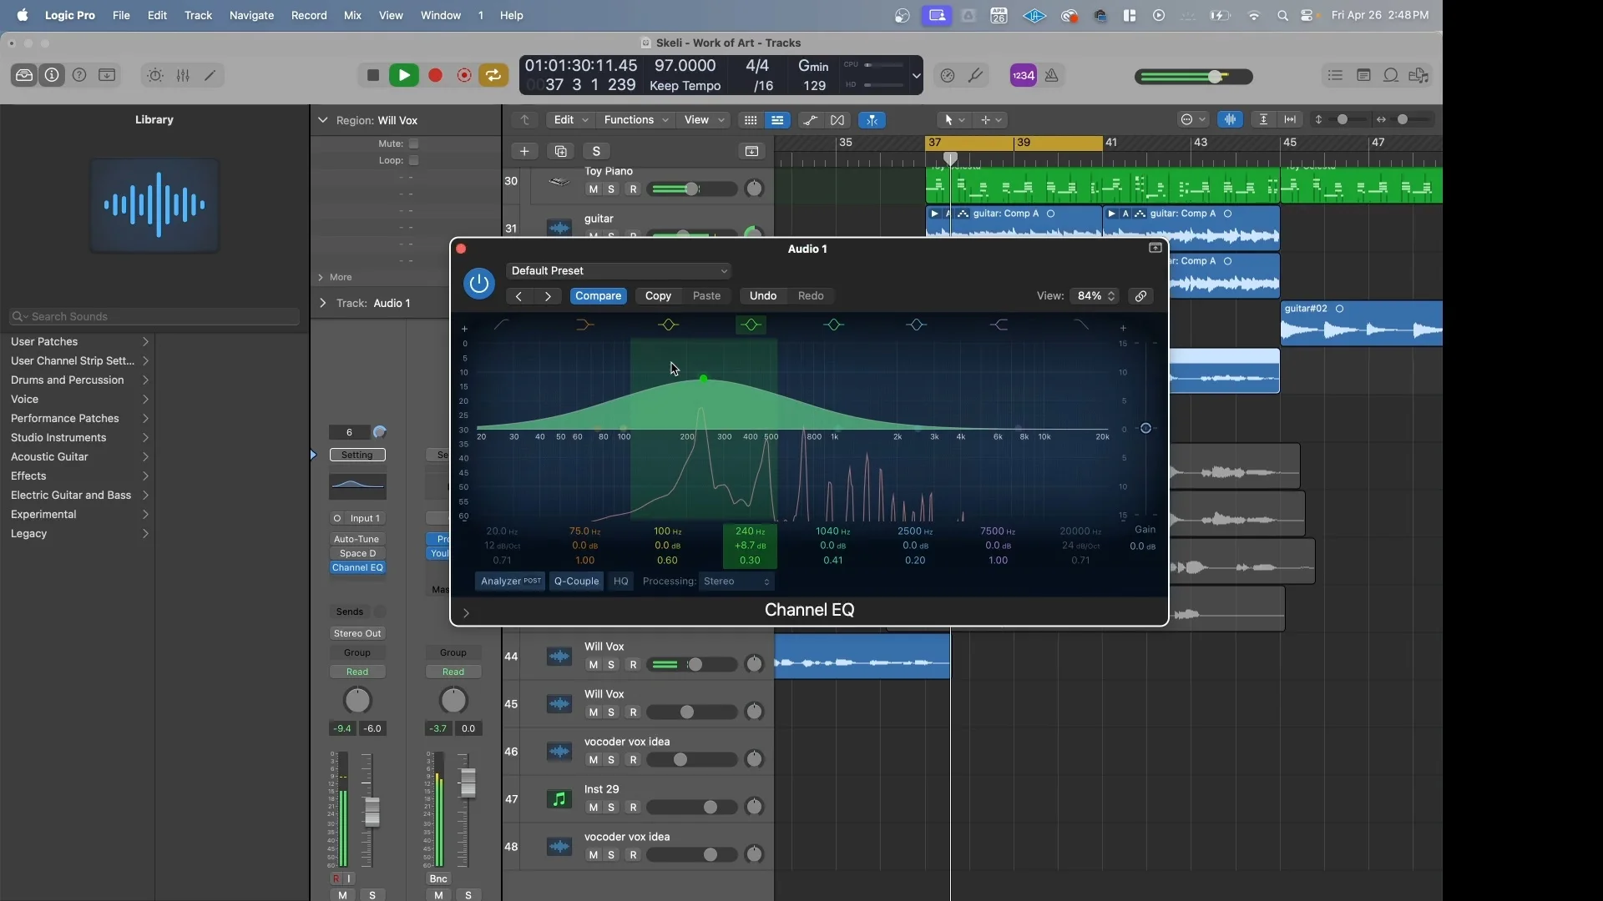
Task: Open the Default Preset dropdown
Action: click(619, 270)
